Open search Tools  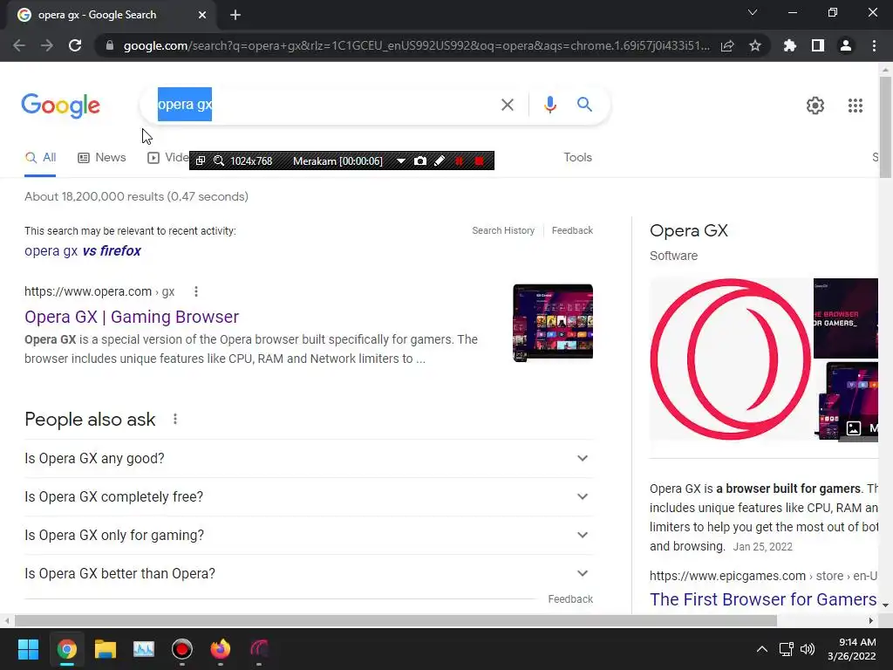coord(577,157)
